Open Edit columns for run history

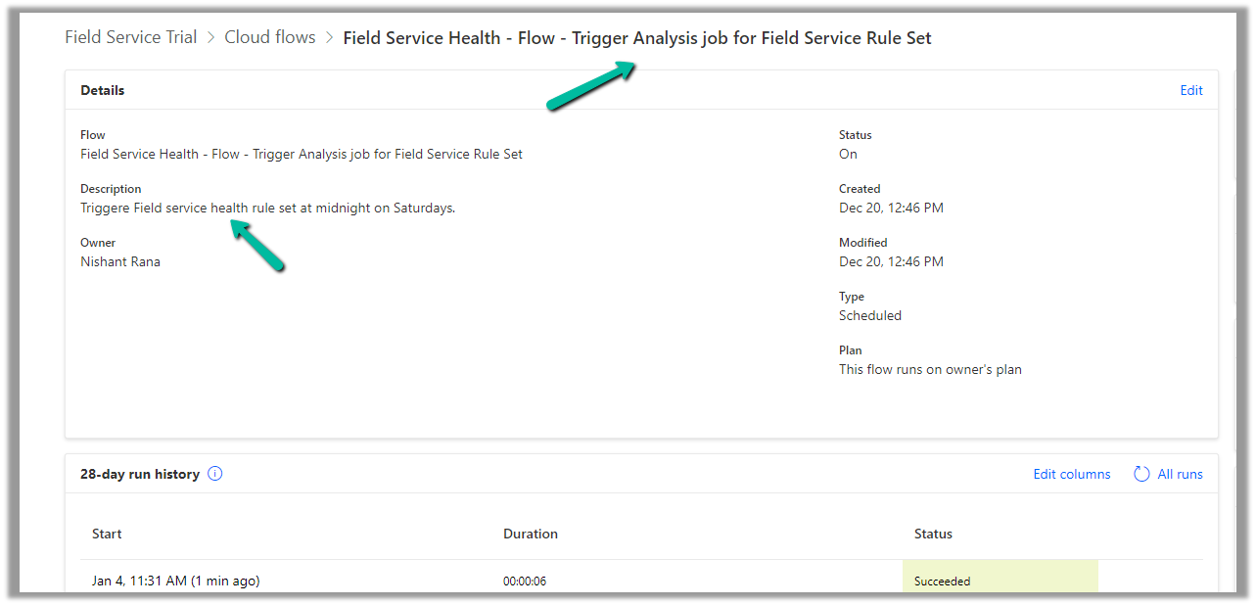(x=1071, y=474)
